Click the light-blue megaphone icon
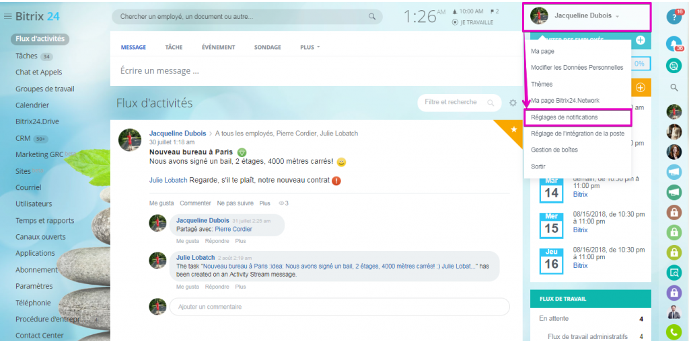Viewport: 689px width, 341px height. 674,172
